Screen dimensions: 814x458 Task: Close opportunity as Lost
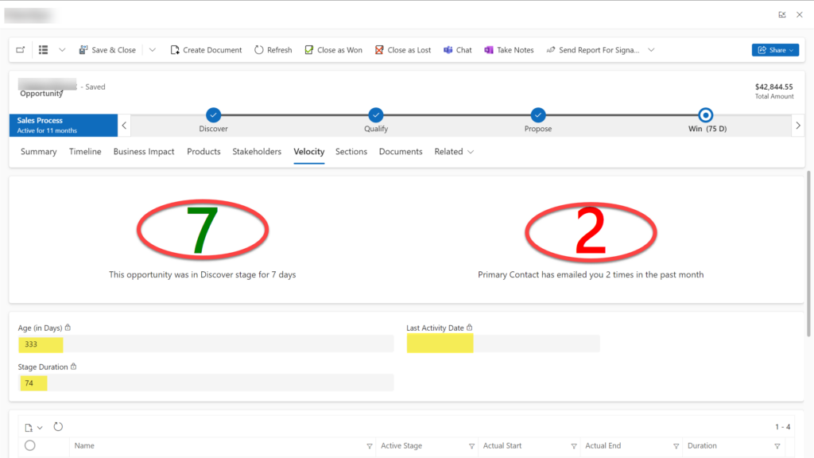coord(403,50)
